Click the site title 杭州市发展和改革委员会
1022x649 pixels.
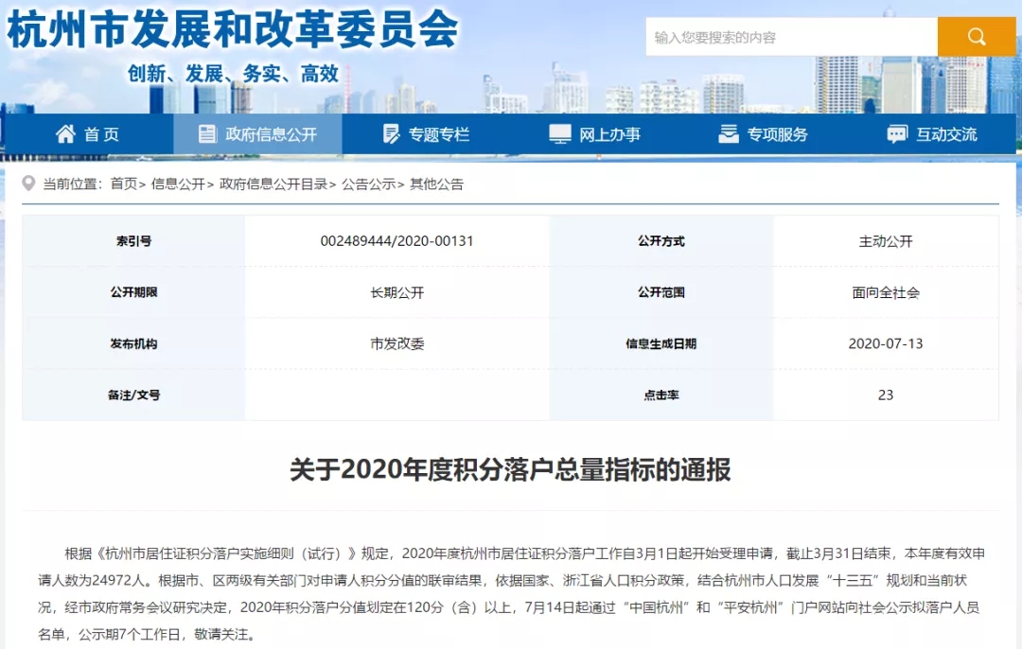coord(232,29)
